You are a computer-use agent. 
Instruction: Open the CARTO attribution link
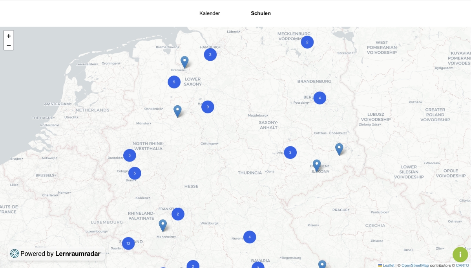coord(462,265)
